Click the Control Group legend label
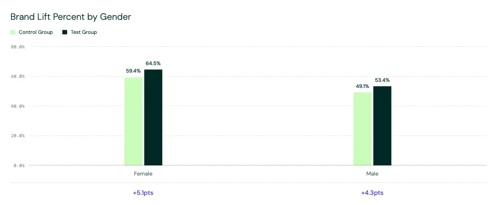The image size is (500, 205). [36, 32]
